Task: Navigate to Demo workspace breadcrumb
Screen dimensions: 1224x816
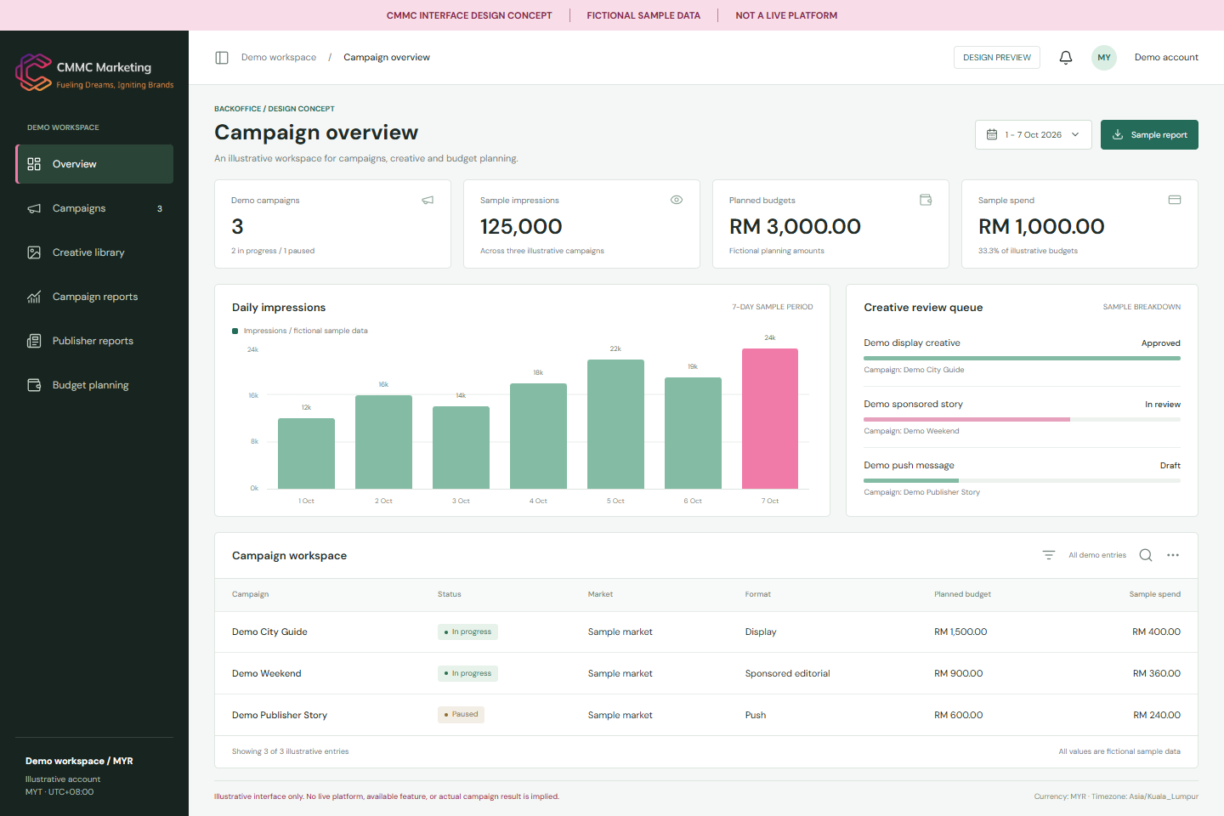Action: (279, 58)
